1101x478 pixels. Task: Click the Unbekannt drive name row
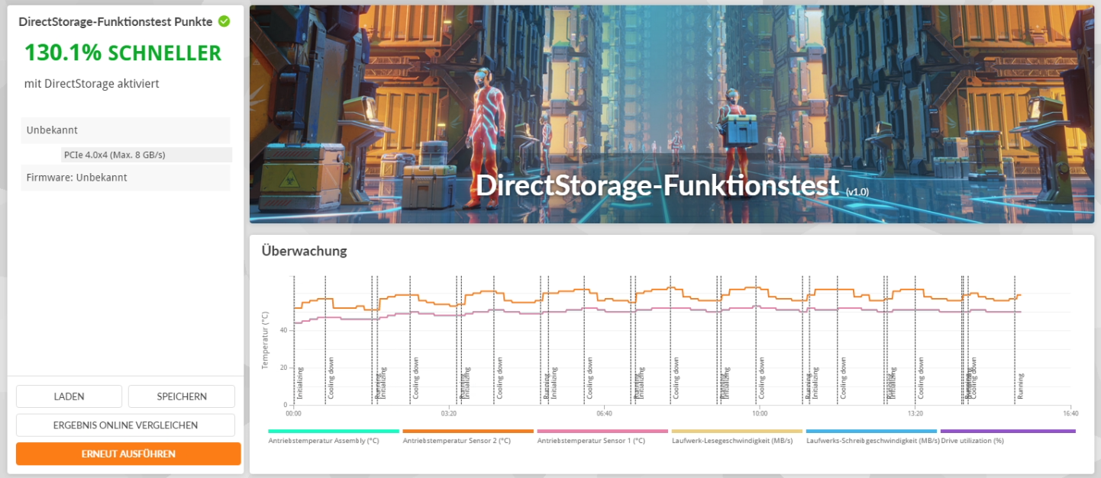pos(125,130)
